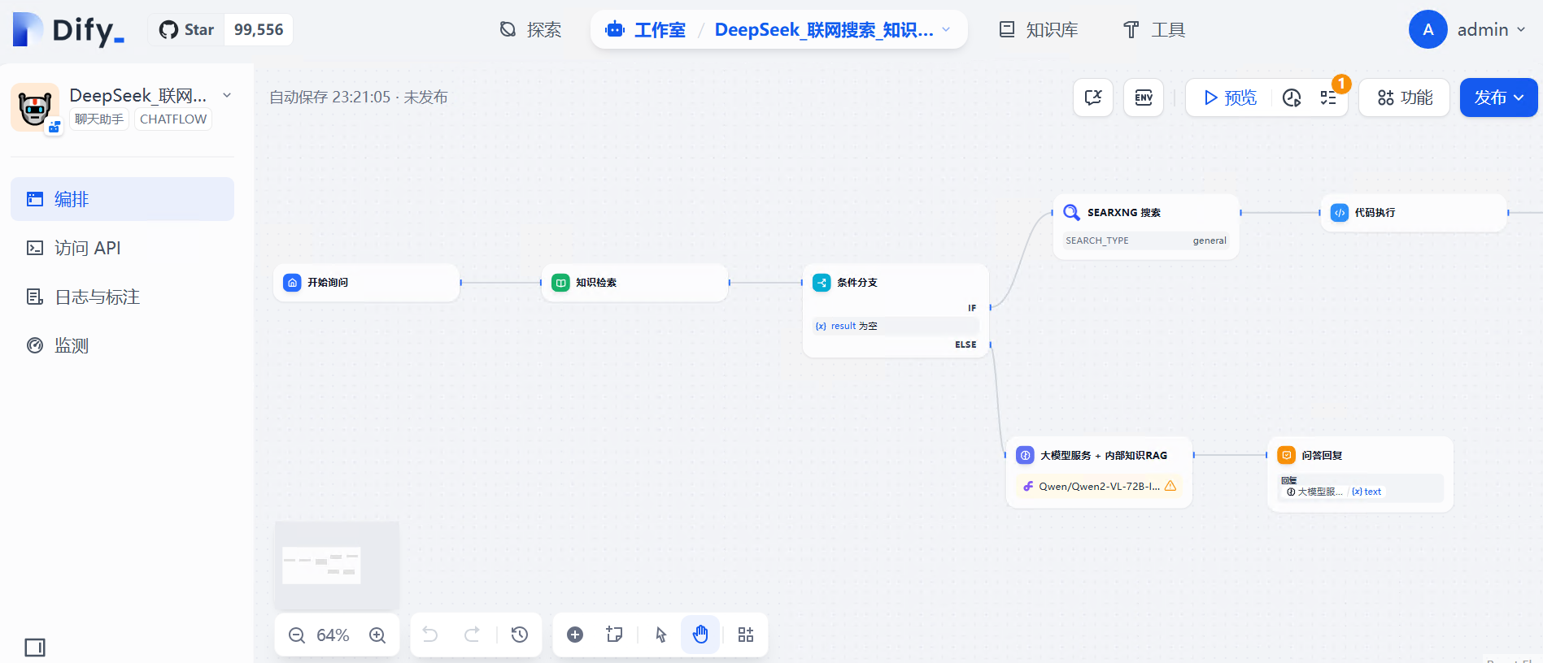Image resolution: width=1543 pixels, height=663 pixels.
Task: Switch to the 工作室 tab
Action: (x=646, y=30)
